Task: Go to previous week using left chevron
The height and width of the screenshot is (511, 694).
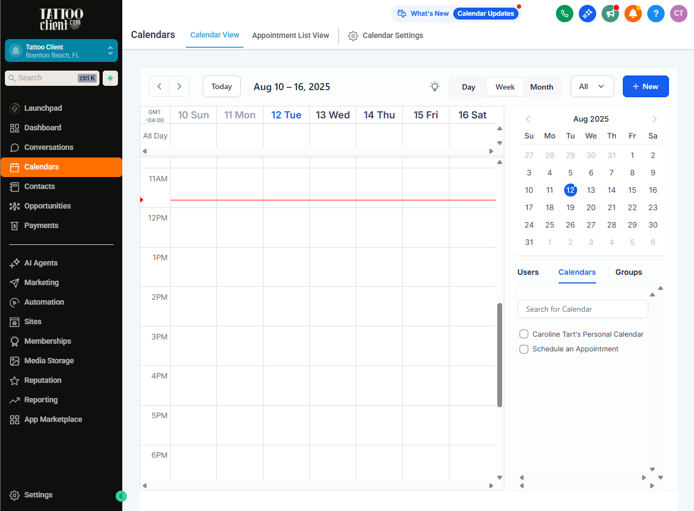Action: coord(159,86)
